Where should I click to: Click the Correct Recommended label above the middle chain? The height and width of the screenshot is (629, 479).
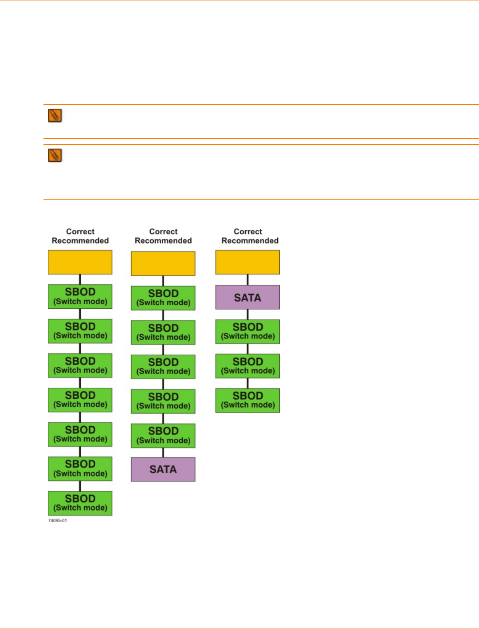pyautogui.click(x=163, y=236)
